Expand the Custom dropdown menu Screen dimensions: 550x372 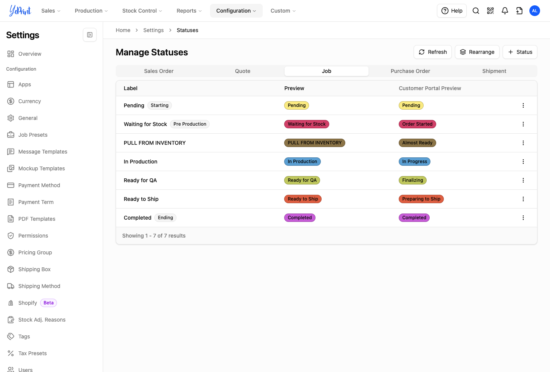(283, 11)
